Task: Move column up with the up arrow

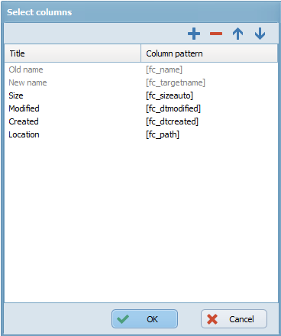Action: [237, 34]
